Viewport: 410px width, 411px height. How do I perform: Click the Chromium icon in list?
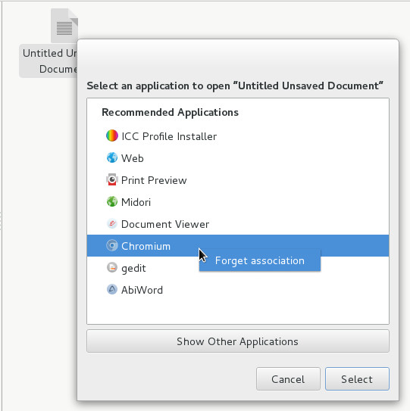[112, 245]
